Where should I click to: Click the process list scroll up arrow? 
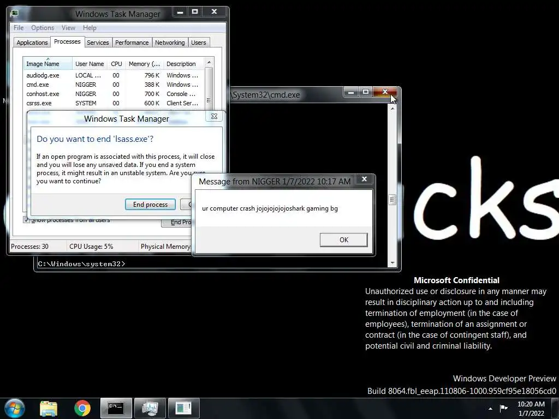[x=209, y=62]
